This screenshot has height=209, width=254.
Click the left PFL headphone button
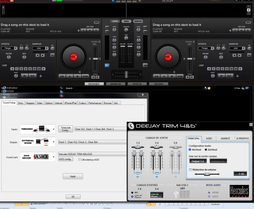click(107, 65)
